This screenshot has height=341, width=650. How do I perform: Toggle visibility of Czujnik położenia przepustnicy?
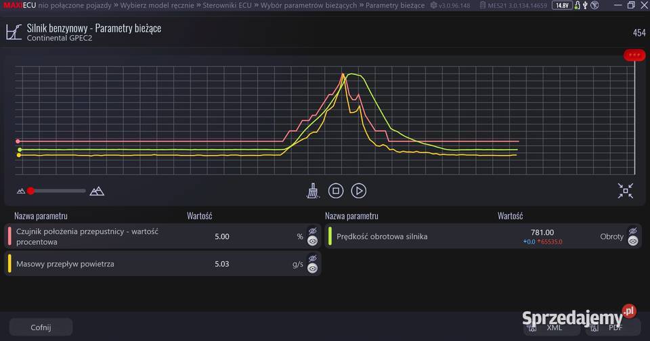(x=312, y=236)
